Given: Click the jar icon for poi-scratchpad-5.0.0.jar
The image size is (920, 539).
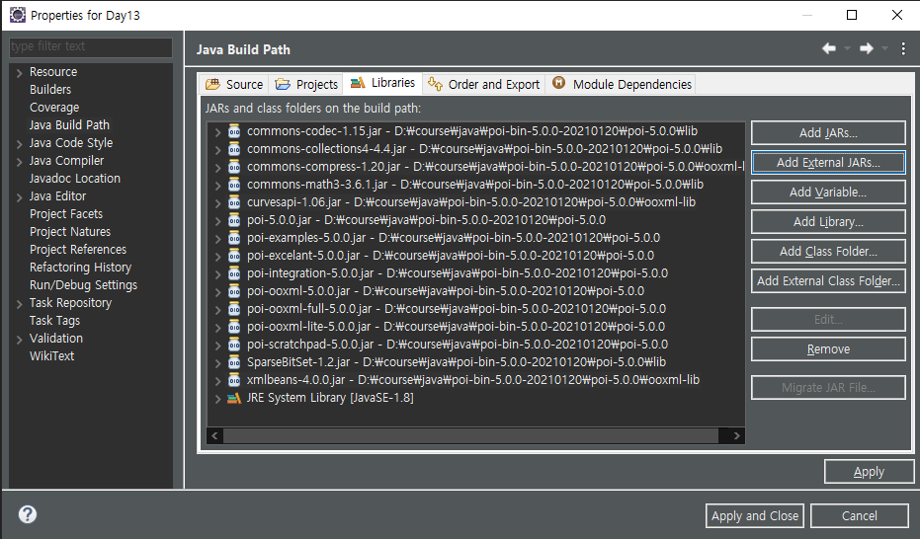Looking at the screenshot, I should click(x=234, y=345).
